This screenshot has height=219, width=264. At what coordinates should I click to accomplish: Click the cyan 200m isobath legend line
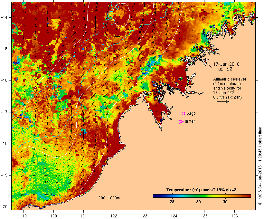104,201
